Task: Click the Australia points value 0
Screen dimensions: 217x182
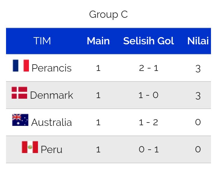Action: coord(198,123)
